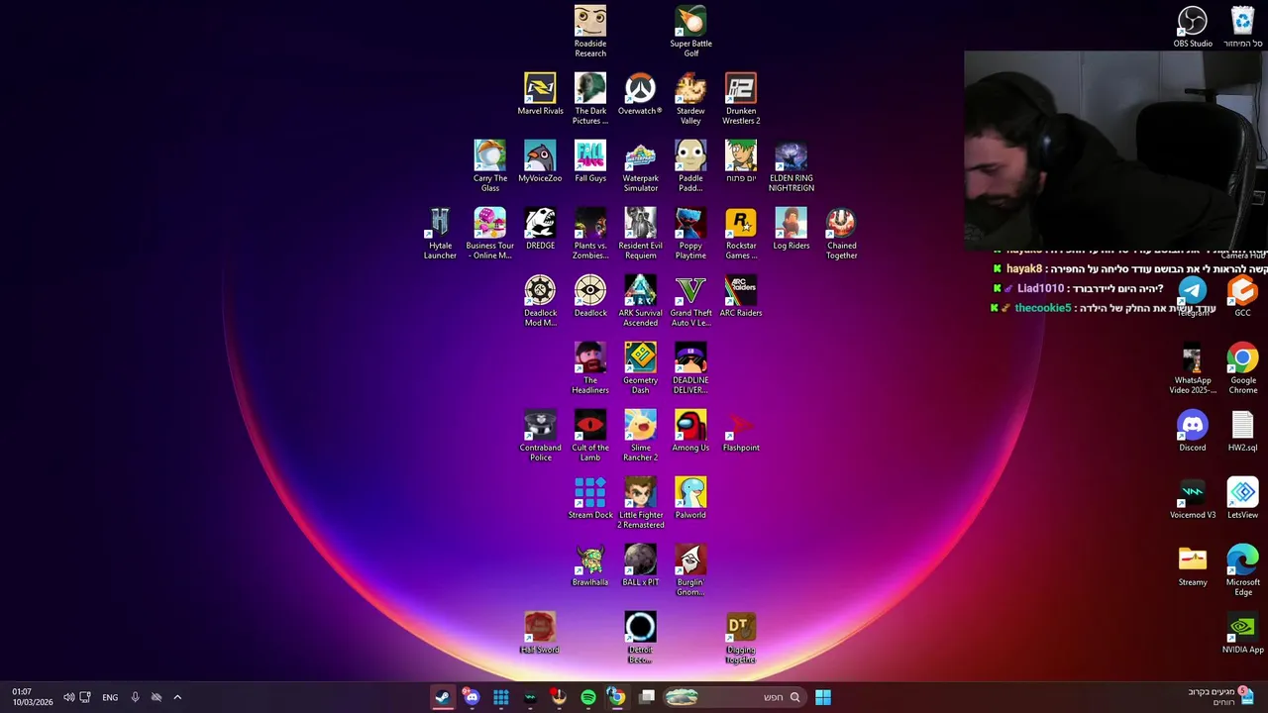The image size is (1268, 713).
Task: Launch Fall Guys from the desktop
Action: click(x=590, y=161)
